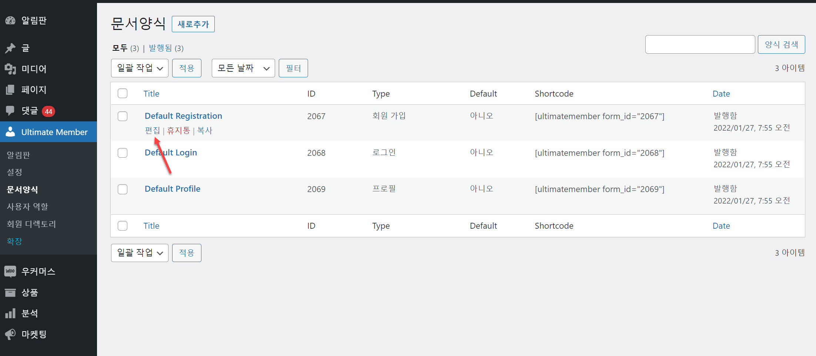Check the Default Registration row checkbox
Screen dimensions: 816x356
point(123,116)
